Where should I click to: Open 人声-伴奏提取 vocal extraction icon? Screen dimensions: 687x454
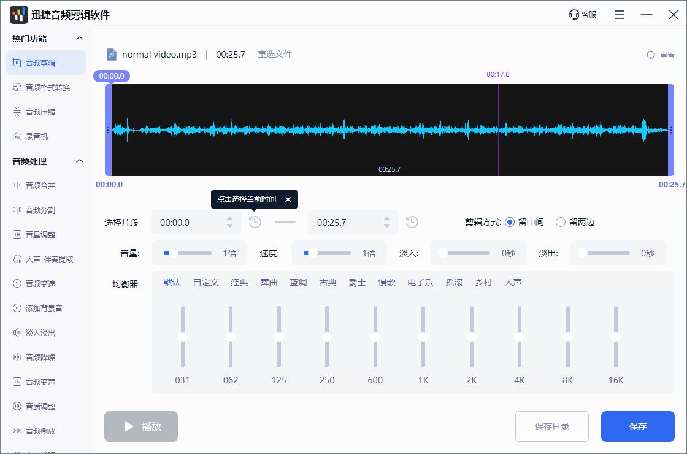[17, 259]
